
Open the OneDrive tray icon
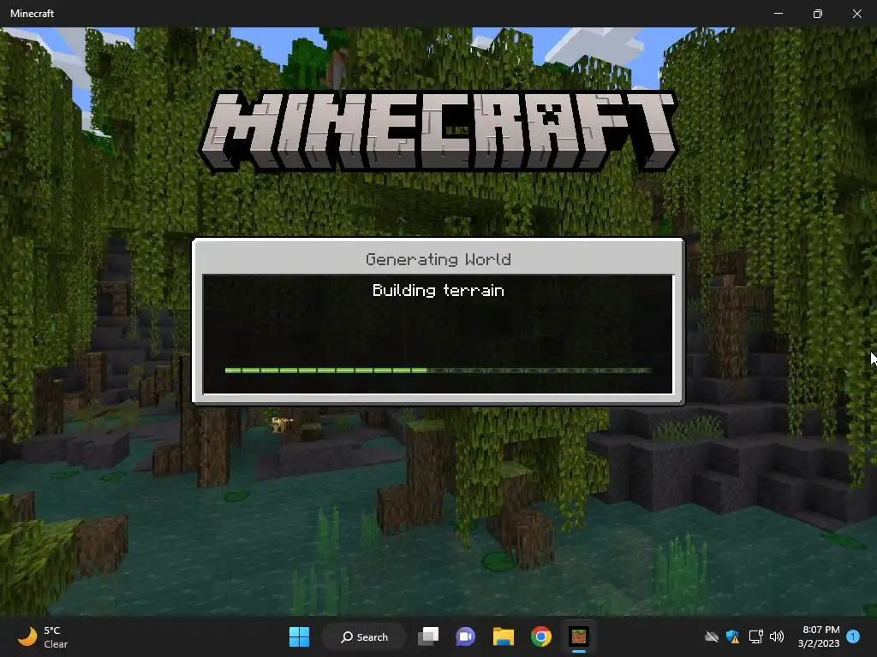pos(712,636)
